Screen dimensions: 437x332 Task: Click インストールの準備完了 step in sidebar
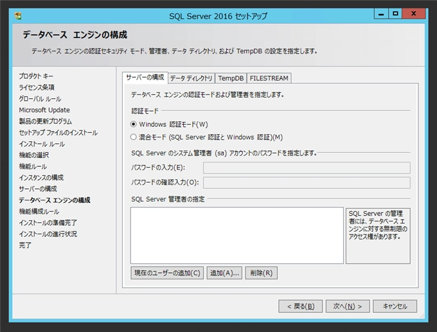click(x=48, y=223)
